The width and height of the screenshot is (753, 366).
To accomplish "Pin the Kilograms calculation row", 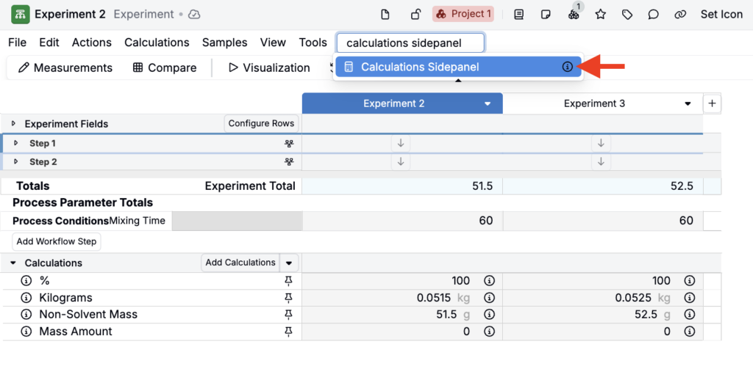I will [x=288, y=298].
